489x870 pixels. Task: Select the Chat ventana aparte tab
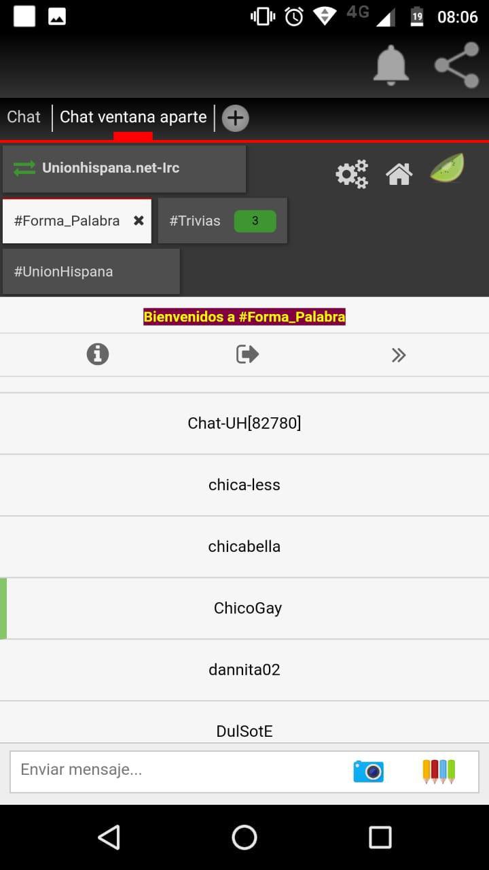[x=133, y=117]
